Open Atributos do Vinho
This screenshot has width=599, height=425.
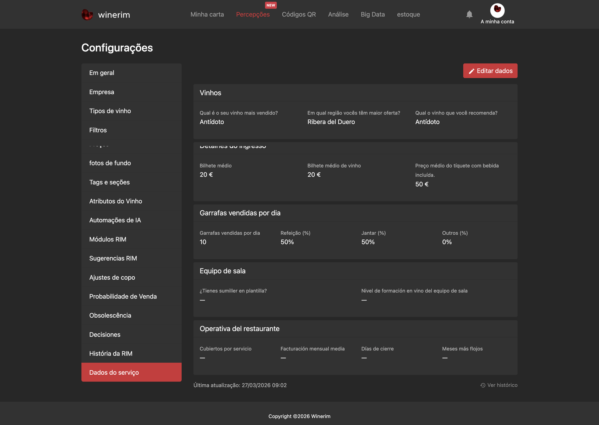pyautogui.click(x=131, y=201)
